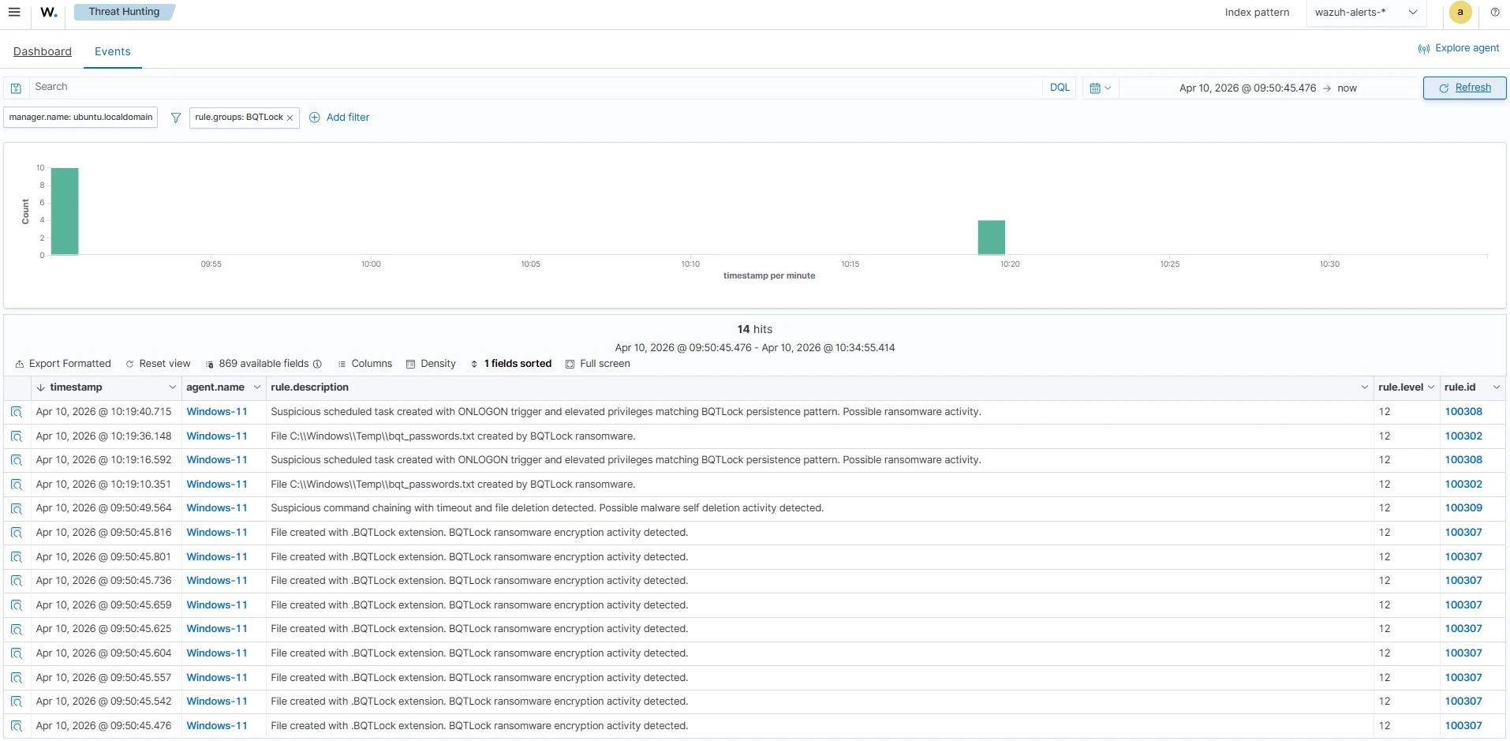Toggle Density settings for the table
This screenshot has height=741, width=1510.
click(x=431, y=364)
